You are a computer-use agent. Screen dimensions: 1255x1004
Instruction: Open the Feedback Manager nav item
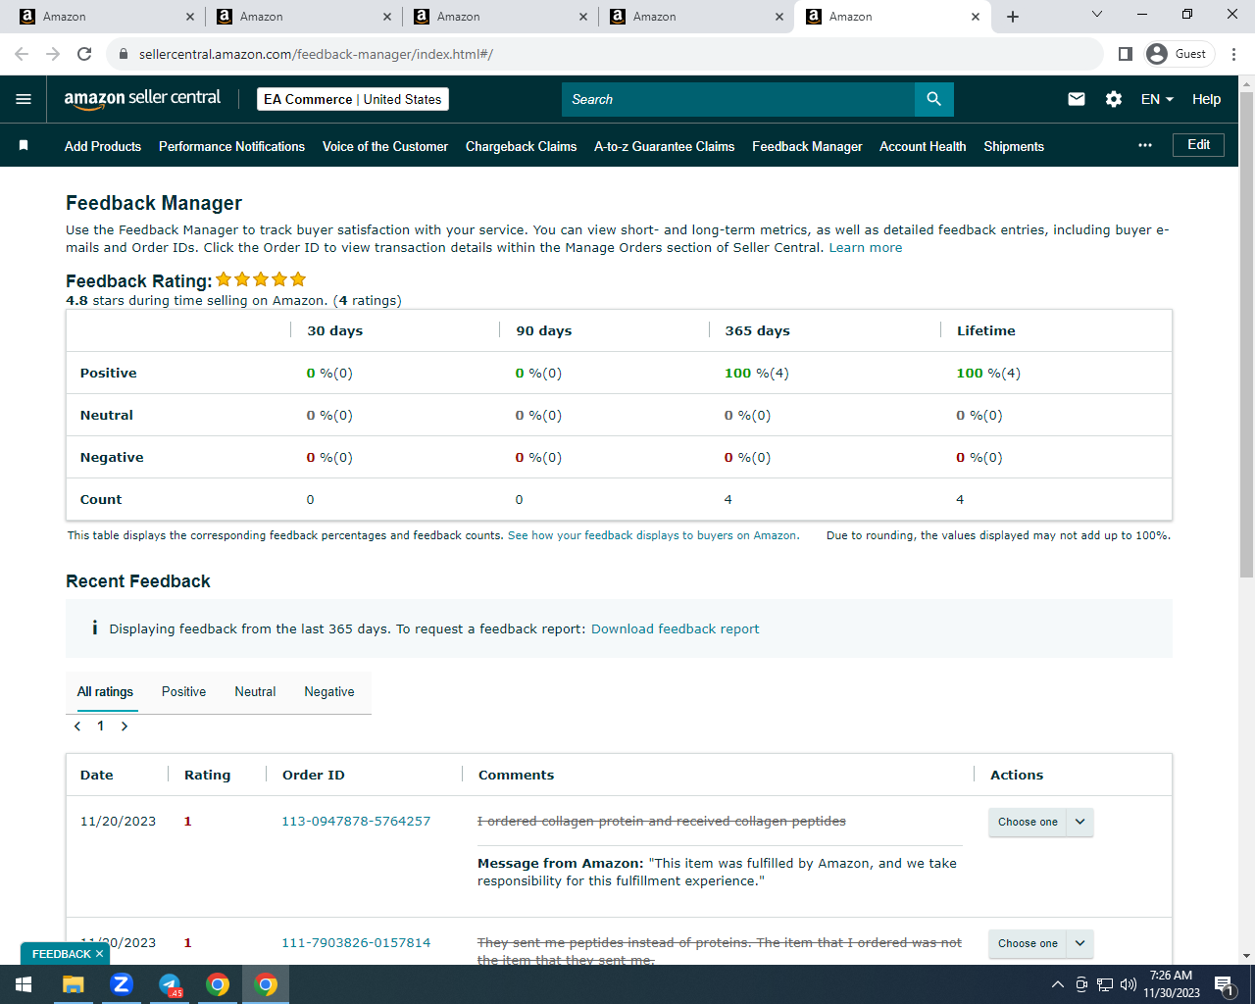[x=807, y=146]
